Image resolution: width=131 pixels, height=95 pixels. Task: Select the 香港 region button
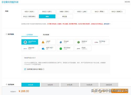point(47,16)
